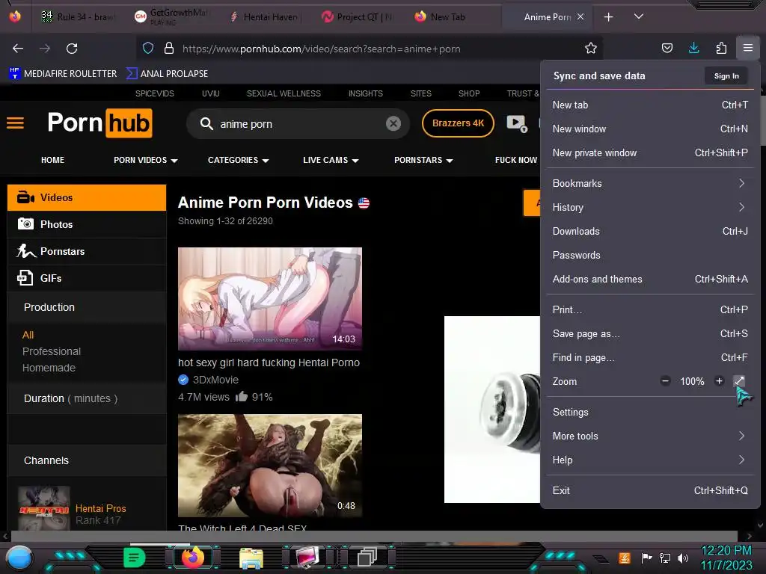Image resolution: width=766 pixels, height=574 pixels.
Task: Open the green notes app on taskbar
Action: coord(134,558)
